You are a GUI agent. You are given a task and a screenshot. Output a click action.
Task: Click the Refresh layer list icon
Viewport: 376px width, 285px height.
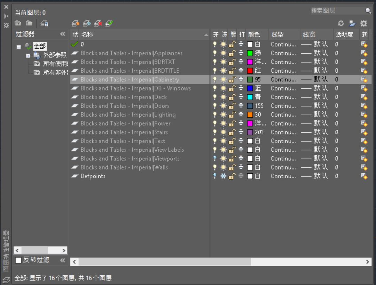[x=341, y=23]
